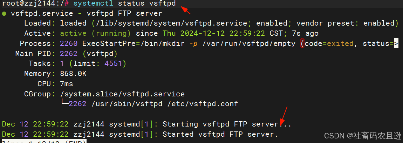Click the Started vsftpd FTP server log line
The width and height of the screenshot is (403, 143).
pyautogui.click(x=140, y=134)
